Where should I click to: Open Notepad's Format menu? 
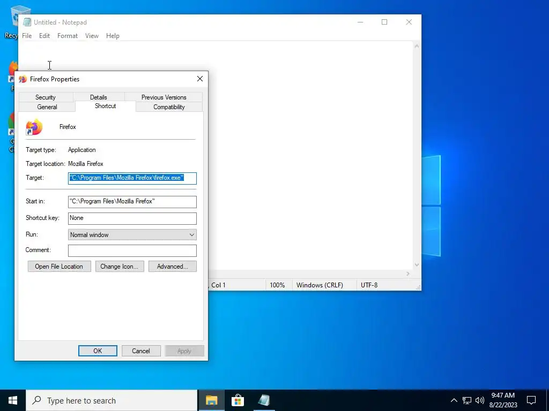(x=67, y=36)
